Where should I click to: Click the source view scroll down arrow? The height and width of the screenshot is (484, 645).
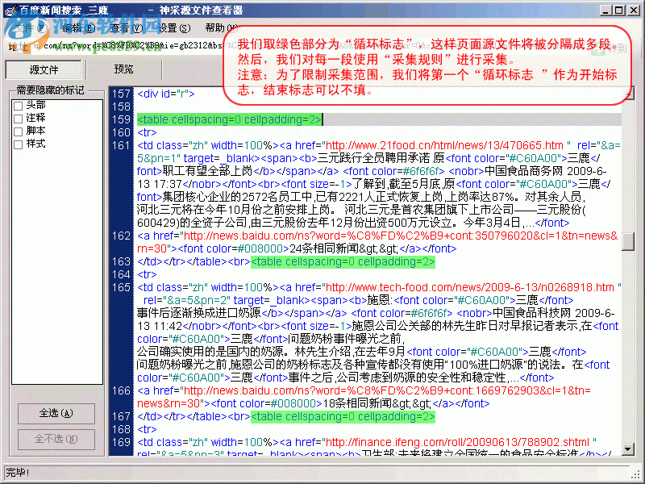coord(628,449)
